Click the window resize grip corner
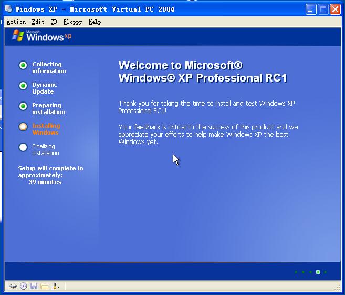 pos(337,288)
